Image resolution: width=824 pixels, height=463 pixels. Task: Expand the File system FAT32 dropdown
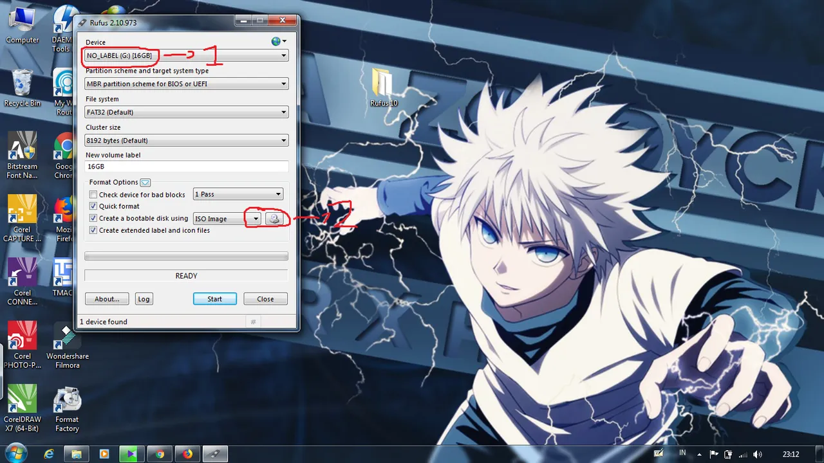187,112
